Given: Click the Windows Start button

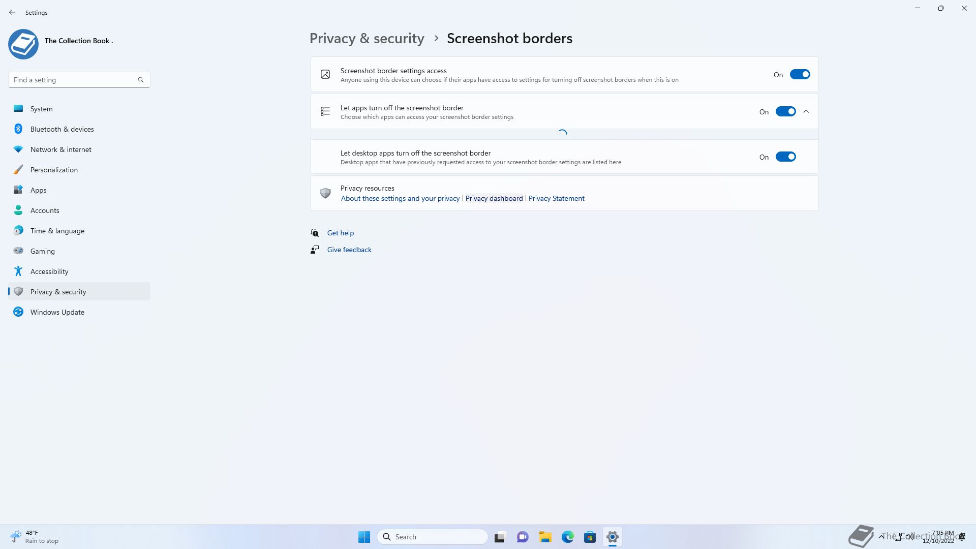Looking at the screenshot, I should (364, 537).
